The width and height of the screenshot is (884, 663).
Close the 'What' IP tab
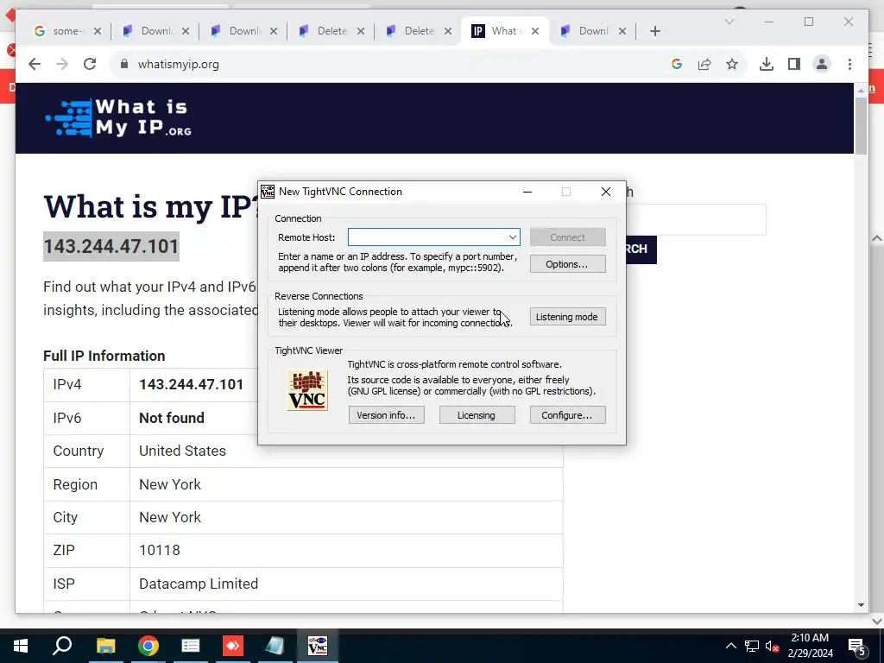point(535,31)
